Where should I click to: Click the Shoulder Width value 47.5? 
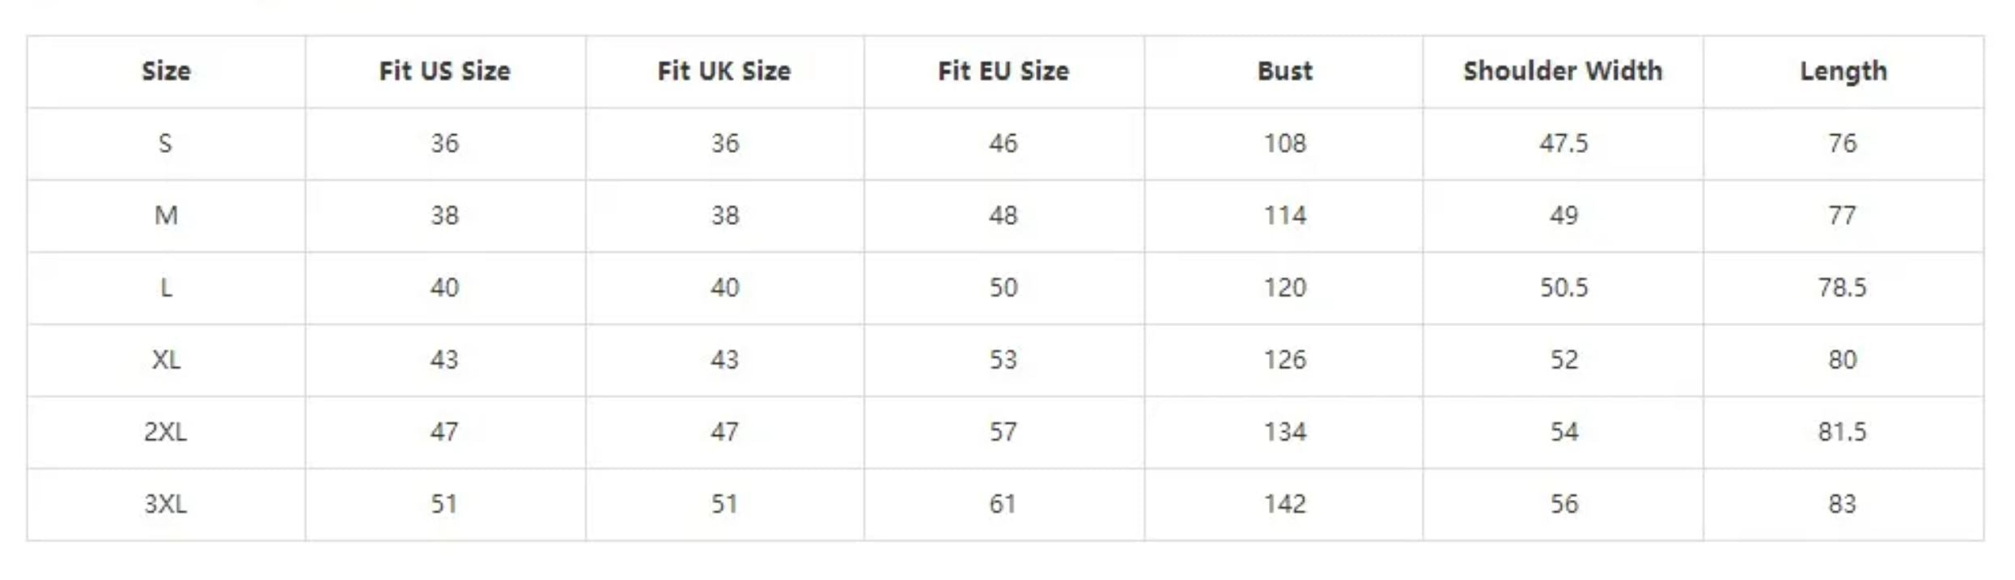[x=1563, y=143]
